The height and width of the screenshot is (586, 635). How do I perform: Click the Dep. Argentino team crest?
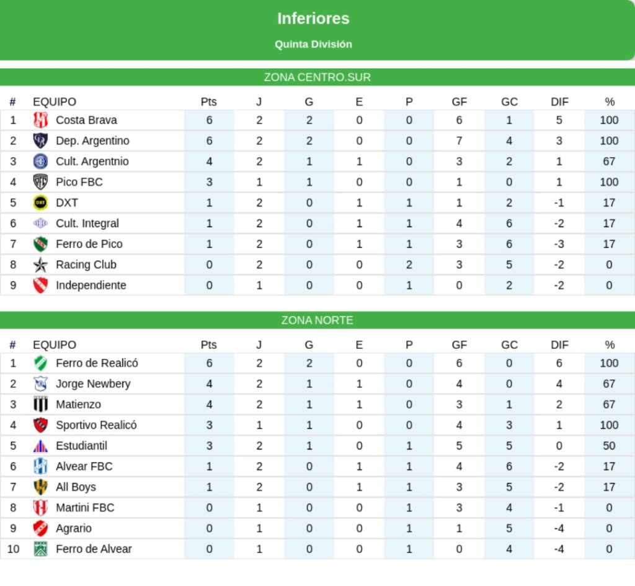40,141
